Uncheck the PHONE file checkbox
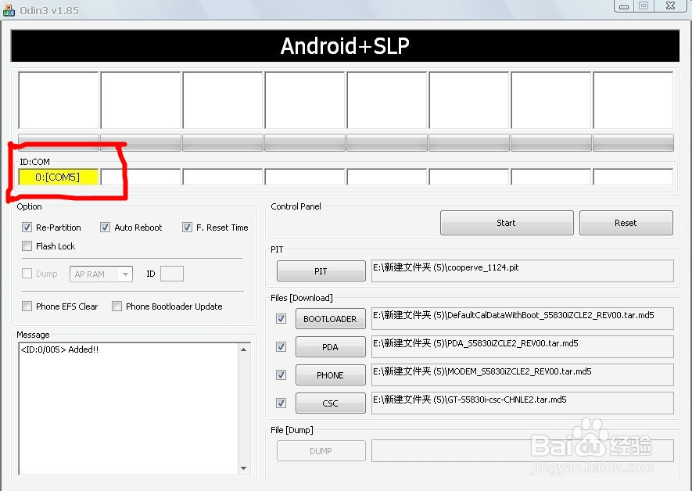 click(281, 375)
